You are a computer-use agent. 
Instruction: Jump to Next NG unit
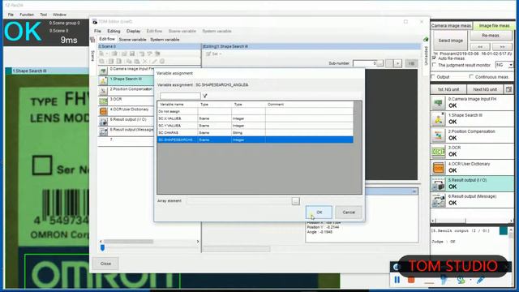[485, 89]
